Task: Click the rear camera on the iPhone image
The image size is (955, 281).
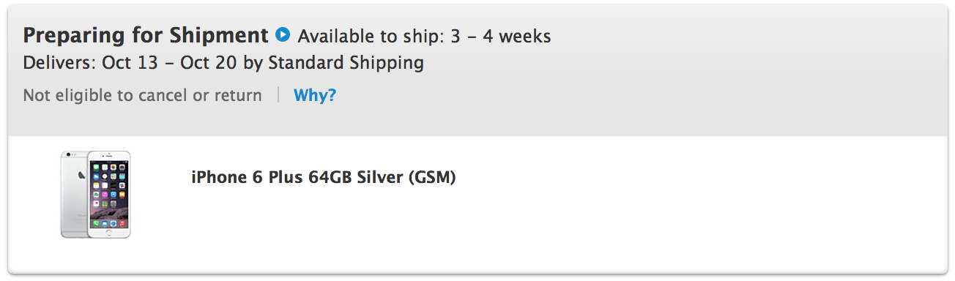Action: click(67, 156)
